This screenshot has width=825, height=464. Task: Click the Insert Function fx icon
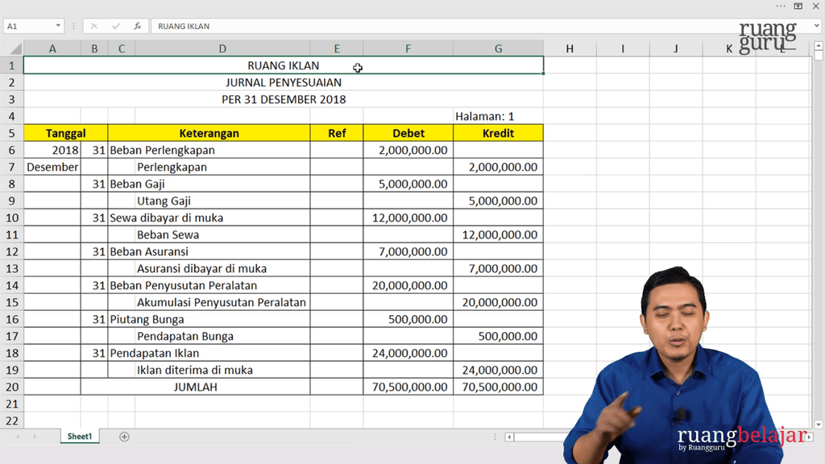[138, 27]
